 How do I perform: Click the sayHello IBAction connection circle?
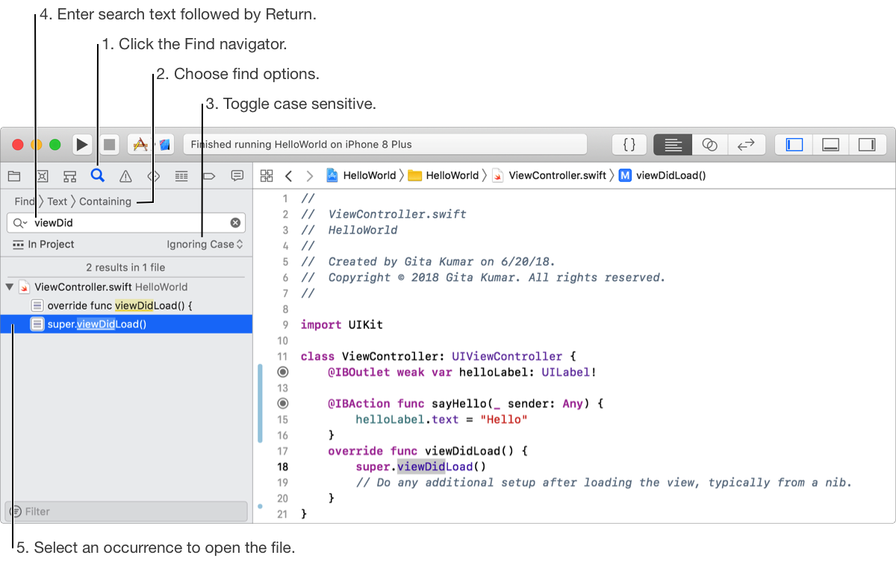(282, 403)
